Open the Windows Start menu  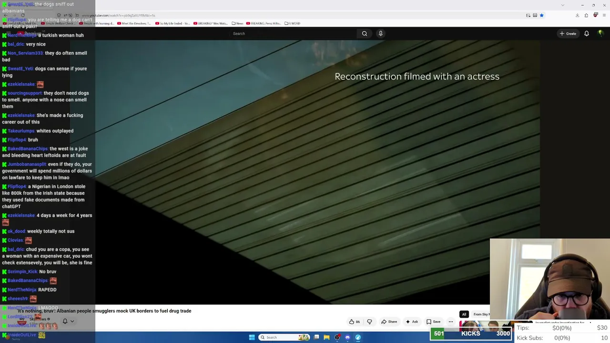coord(252,337)
